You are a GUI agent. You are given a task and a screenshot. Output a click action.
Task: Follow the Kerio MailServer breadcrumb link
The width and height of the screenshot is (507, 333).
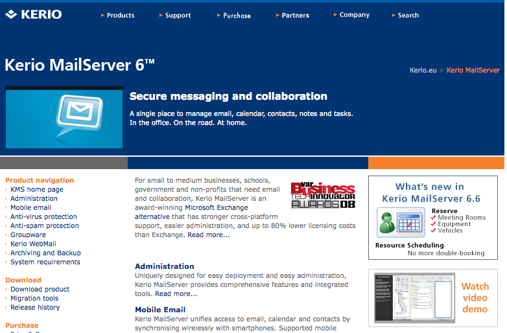(473, 70)
